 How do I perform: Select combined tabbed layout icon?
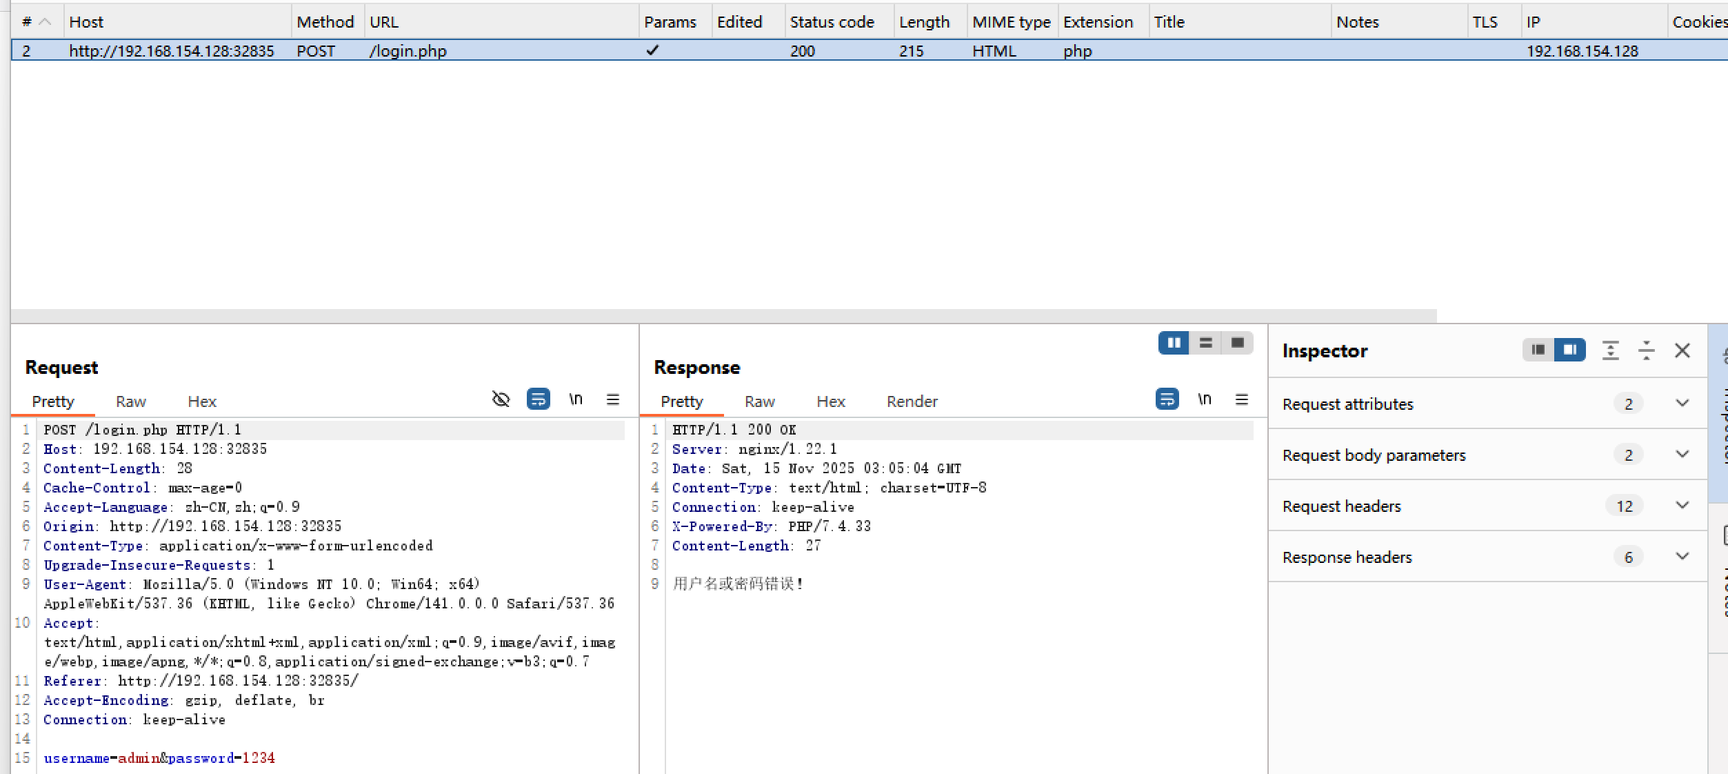tap(1237, 343)
